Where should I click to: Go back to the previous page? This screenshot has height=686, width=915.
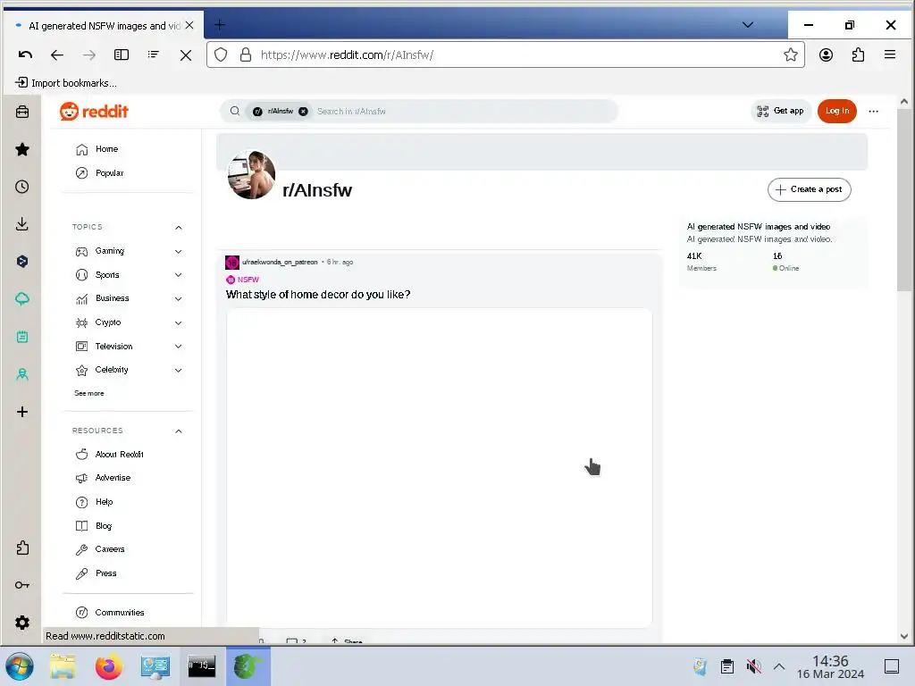tap(56, 54)
